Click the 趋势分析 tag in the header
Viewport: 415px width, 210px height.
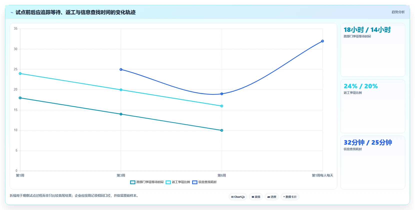[398, 12]
